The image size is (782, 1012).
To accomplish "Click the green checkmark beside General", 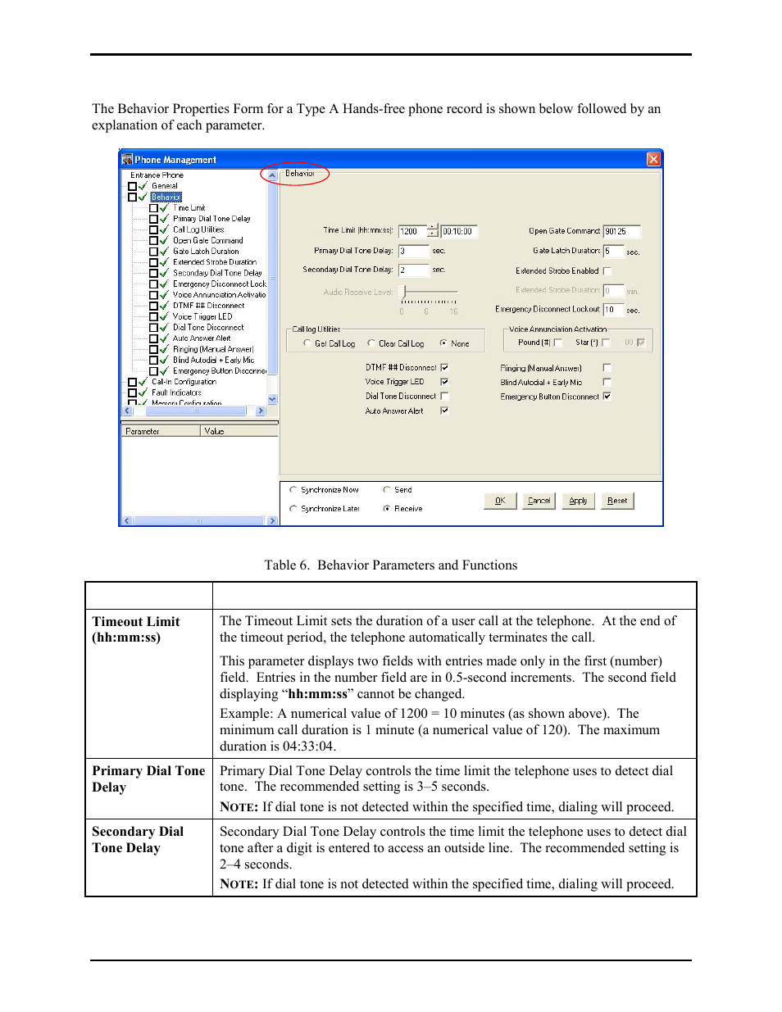I will pyautogui.click(x=143, y=186).
